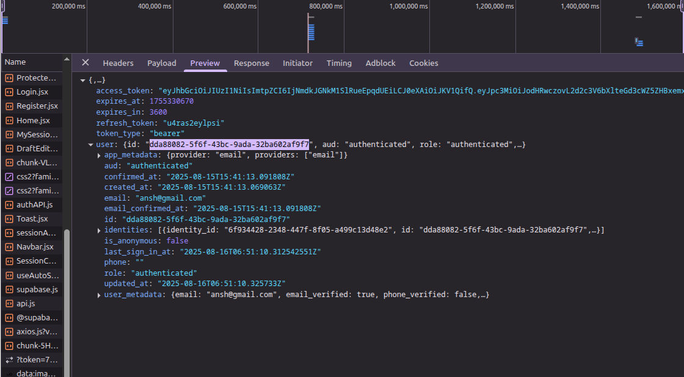
Task: Click the token_type value "bearer"
Action: [167, 134]
